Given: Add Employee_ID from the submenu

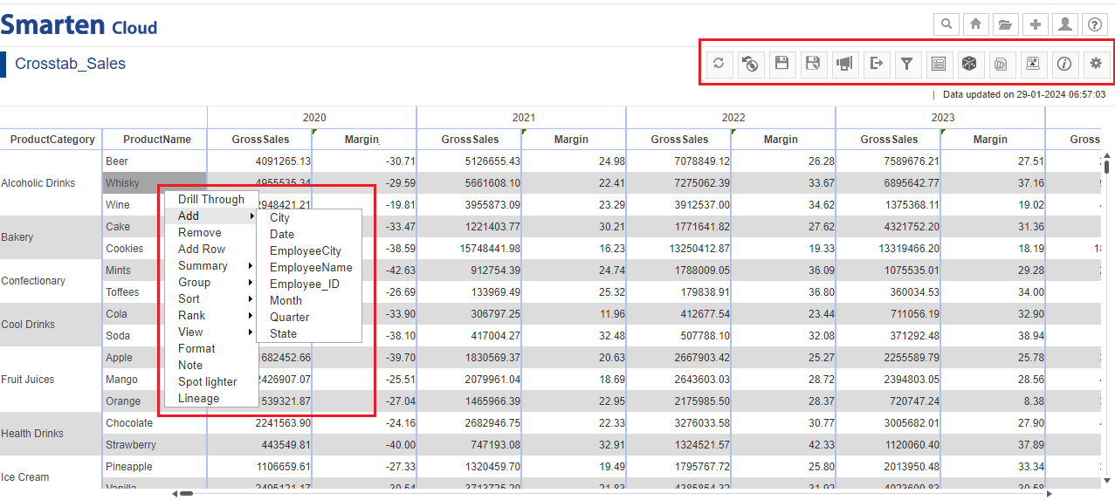Looking at the screenshot, I should tap(309, 284).
